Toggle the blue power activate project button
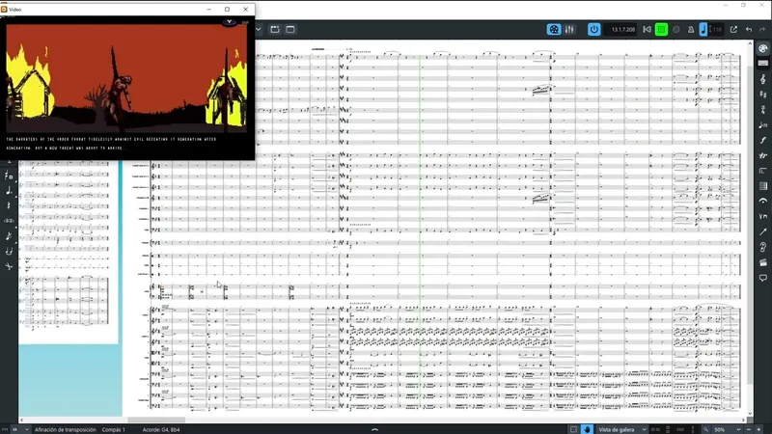 coord(593,30)
